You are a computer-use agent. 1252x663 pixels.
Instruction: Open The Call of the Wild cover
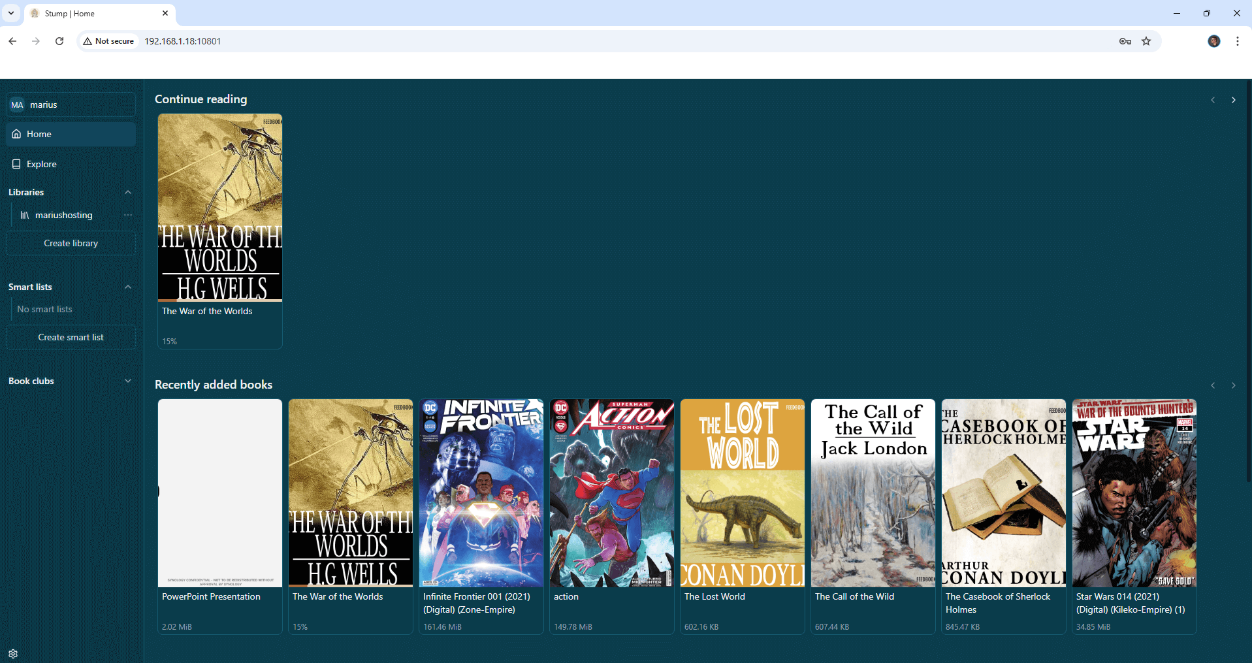tap(873, 493)
